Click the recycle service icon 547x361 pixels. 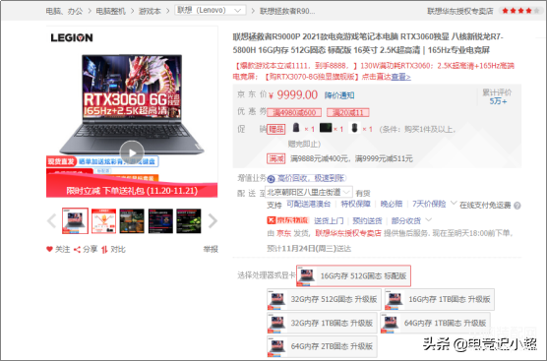pos(272,179)
